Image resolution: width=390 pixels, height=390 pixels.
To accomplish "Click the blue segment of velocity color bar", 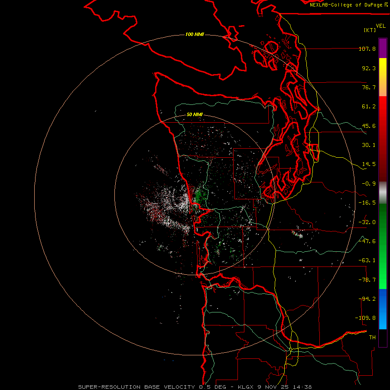I will coord(383,309).
